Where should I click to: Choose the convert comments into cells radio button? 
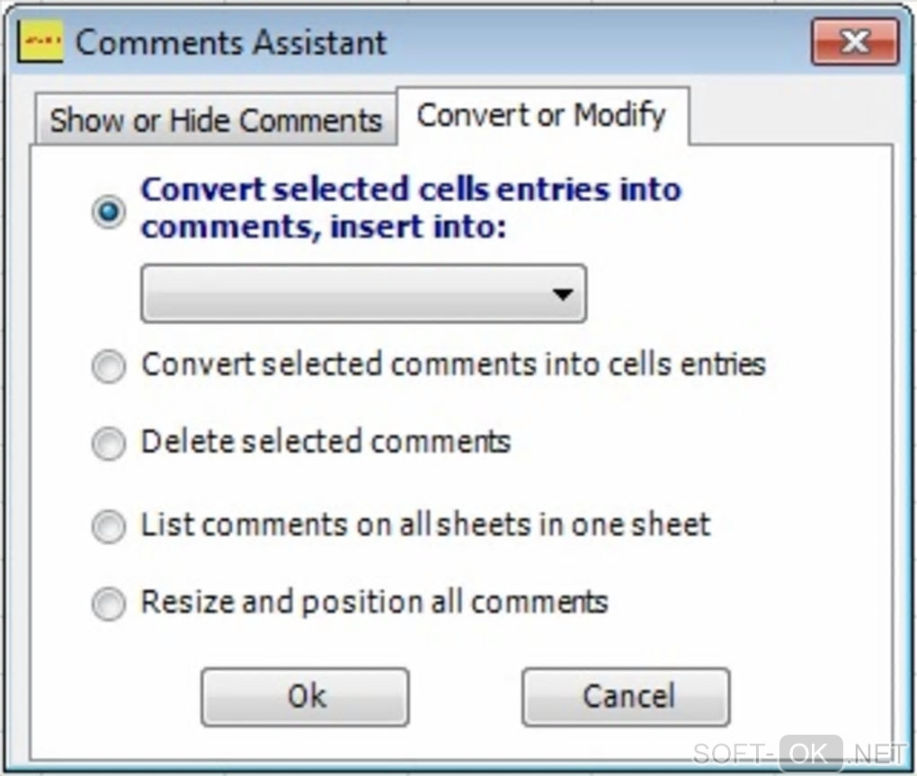109,366
